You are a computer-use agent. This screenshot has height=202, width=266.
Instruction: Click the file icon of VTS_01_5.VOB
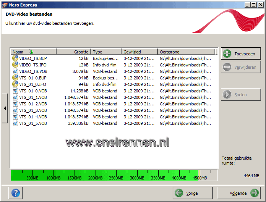(x=15, y=123)
